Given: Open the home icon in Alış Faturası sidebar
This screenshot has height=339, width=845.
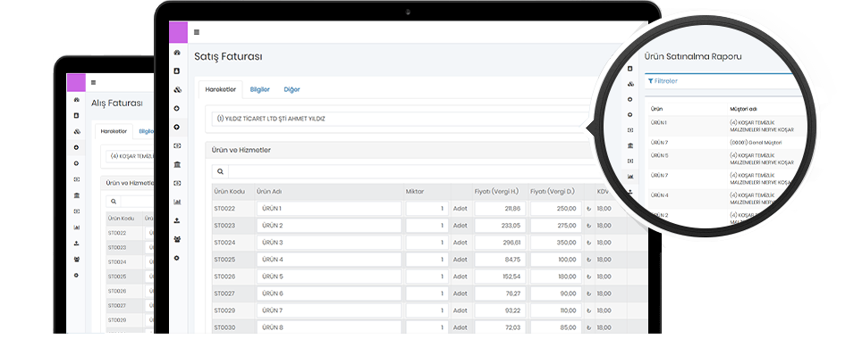Looking at the screenshot, I should (x=77, y=100).
